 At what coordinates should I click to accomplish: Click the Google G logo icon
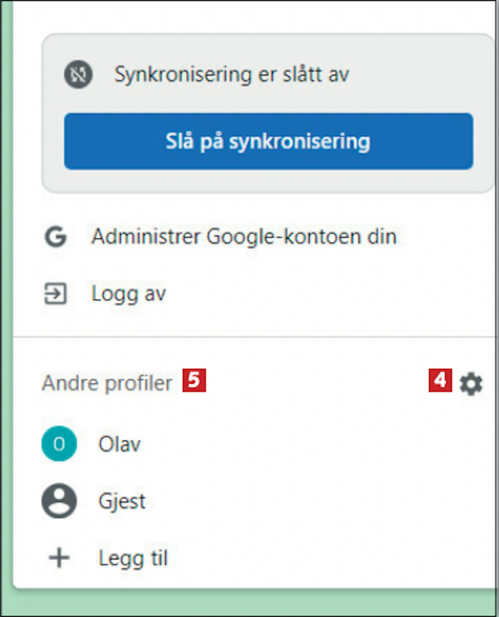click(x=56, y=237)
